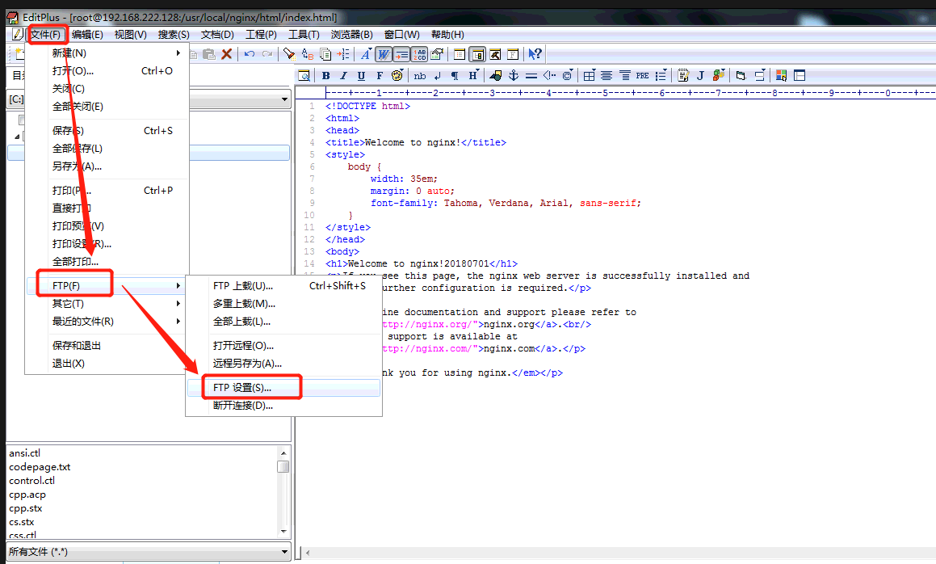Click the insert image shapes icon
The height and width of the screenshot is (564, 936).
[x=496, y=75]
